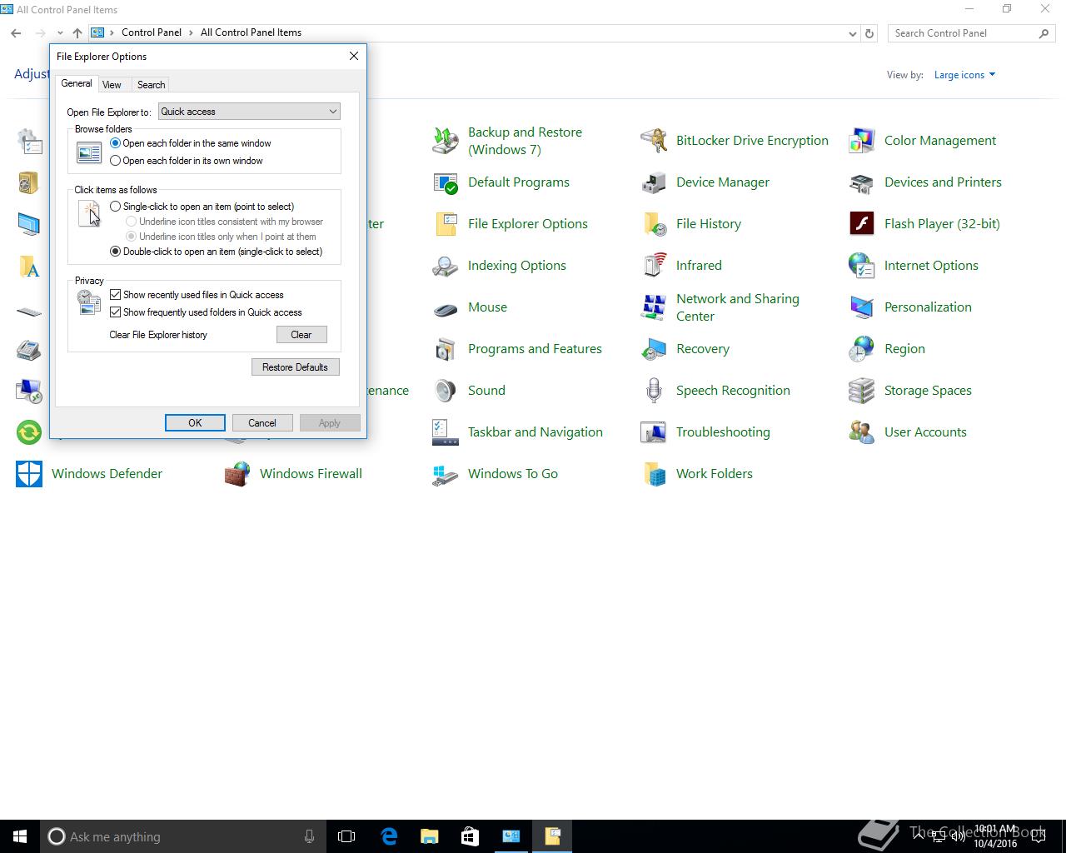The width and height of the screenshot is (1066, 853).
Task: Open File Explorer from the taskbar
Action: coord(430,836)
